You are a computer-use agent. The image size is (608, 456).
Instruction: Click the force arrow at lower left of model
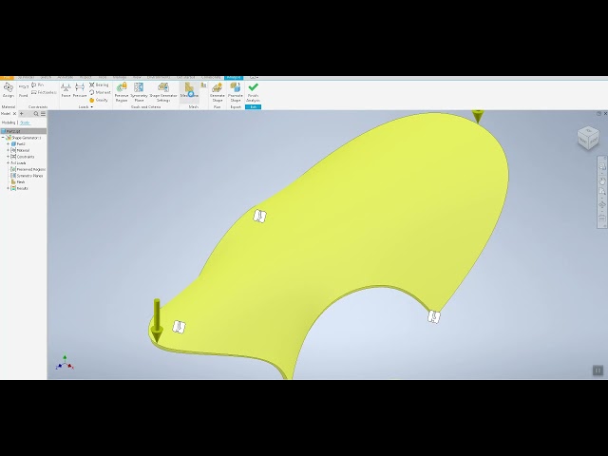click(157, 320)
